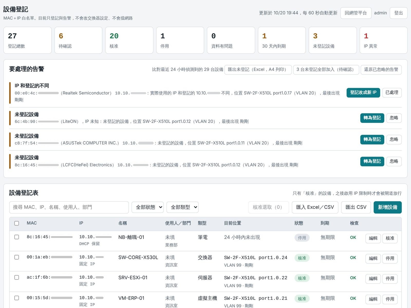
Task: Tick the checkbox for SRV-ESXi-01
Action: click(x=17, y=277)
